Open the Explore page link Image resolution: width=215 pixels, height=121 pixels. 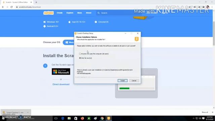(70, 13)
